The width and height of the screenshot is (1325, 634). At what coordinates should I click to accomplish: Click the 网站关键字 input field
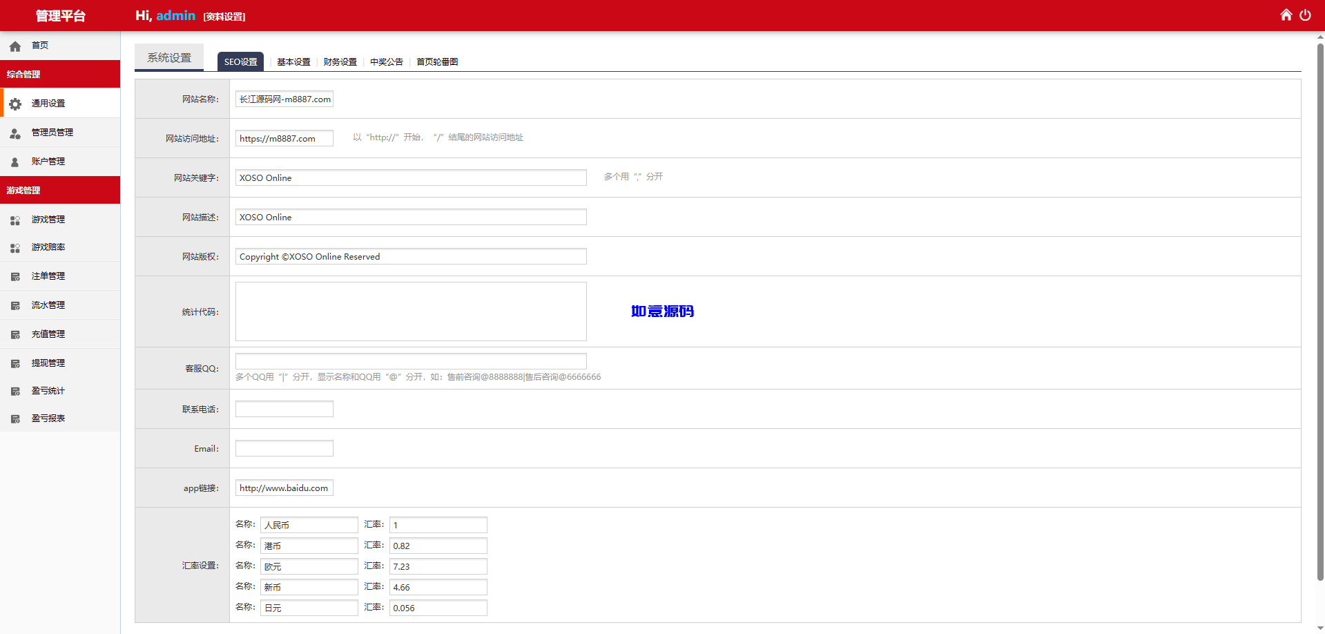tap(411, 177)
